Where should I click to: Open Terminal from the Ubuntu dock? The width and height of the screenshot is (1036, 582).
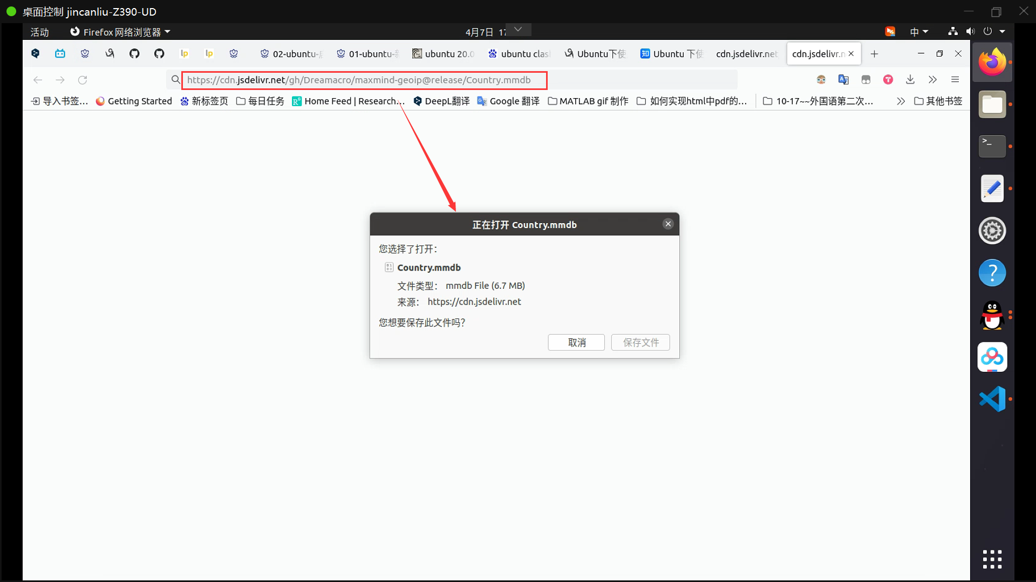[x=992, y=146]
